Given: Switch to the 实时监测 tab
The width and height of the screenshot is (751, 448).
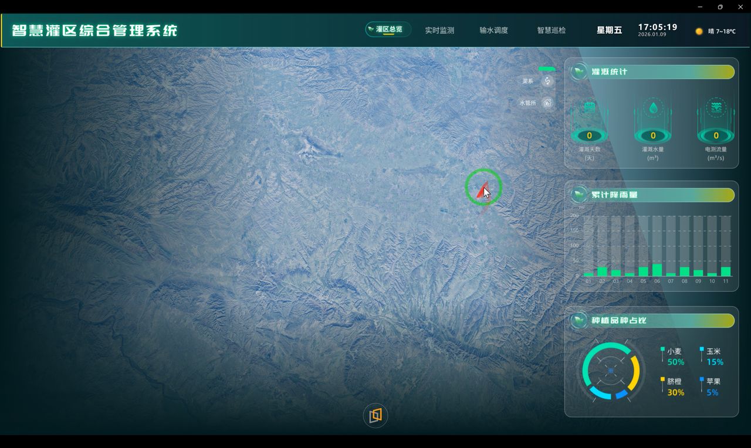Looking at the screenshot, I should 439,30.
